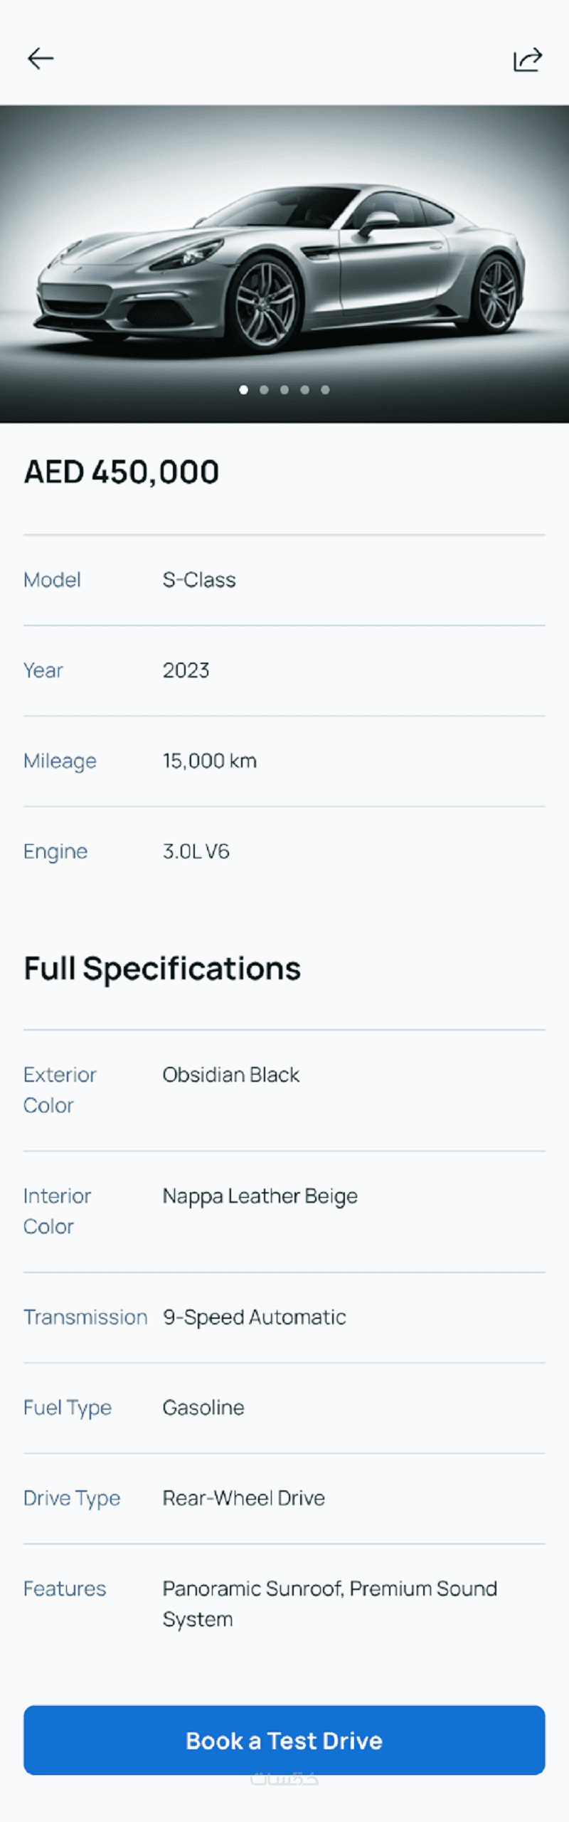The image size is (569, 1822).
Task: Tap the Full Specifications heading
Action: pos(162,969)
